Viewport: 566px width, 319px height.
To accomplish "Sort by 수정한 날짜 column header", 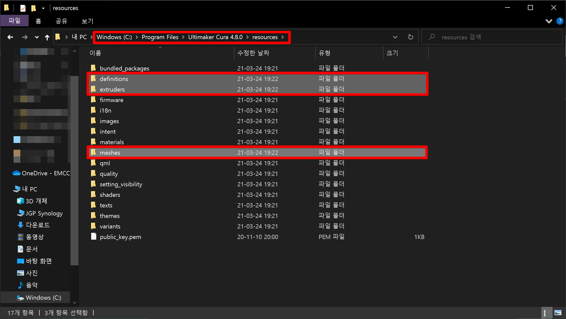I will pos(253,53).
